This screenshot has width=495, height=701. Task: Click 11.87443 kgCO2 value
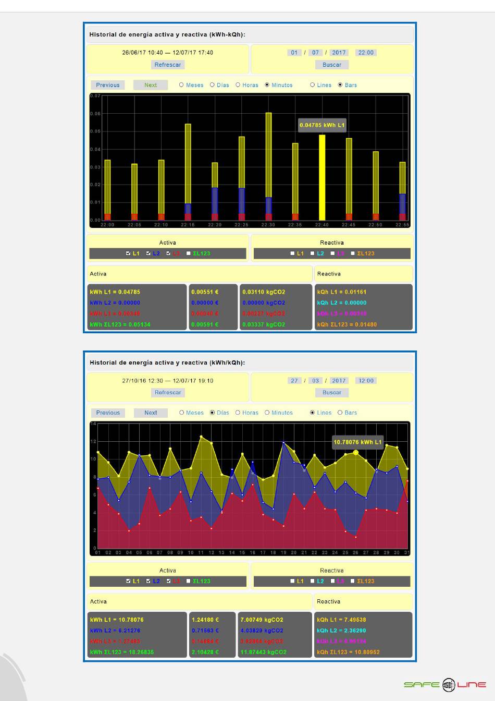(262, 652)
